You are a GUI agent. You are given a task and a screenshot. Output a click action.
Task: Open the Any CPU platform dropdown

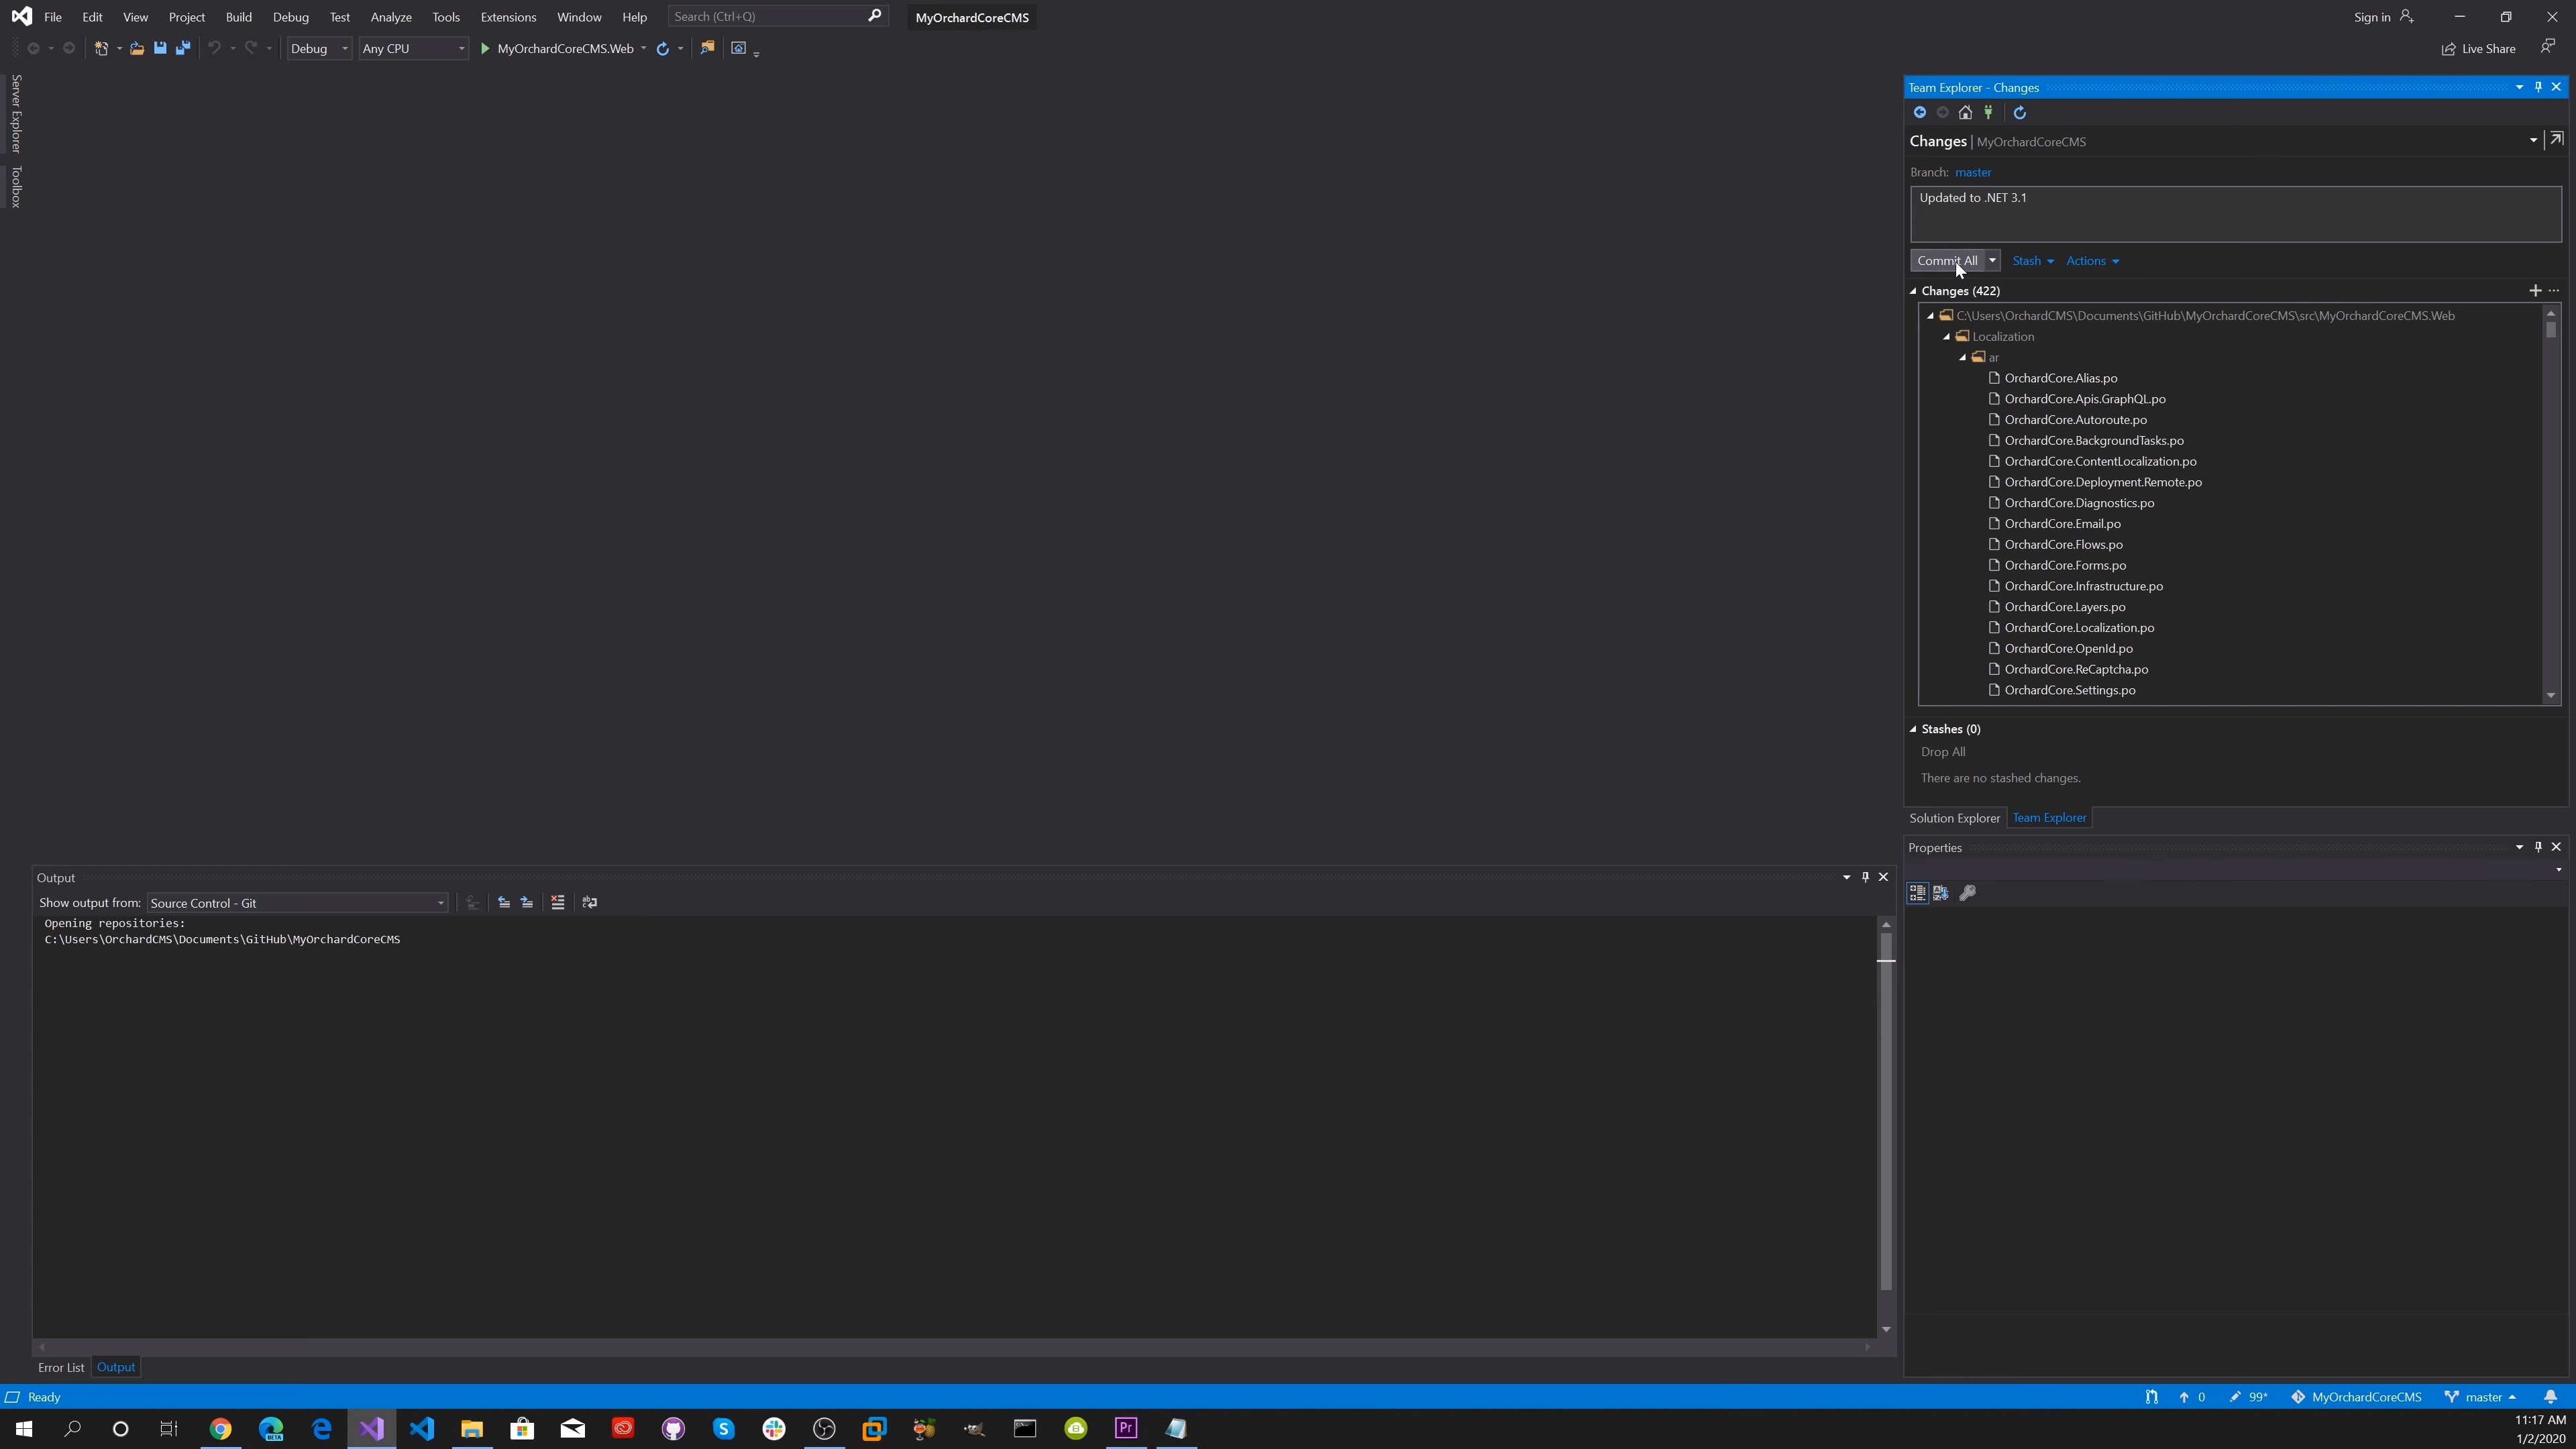(413, 48)
